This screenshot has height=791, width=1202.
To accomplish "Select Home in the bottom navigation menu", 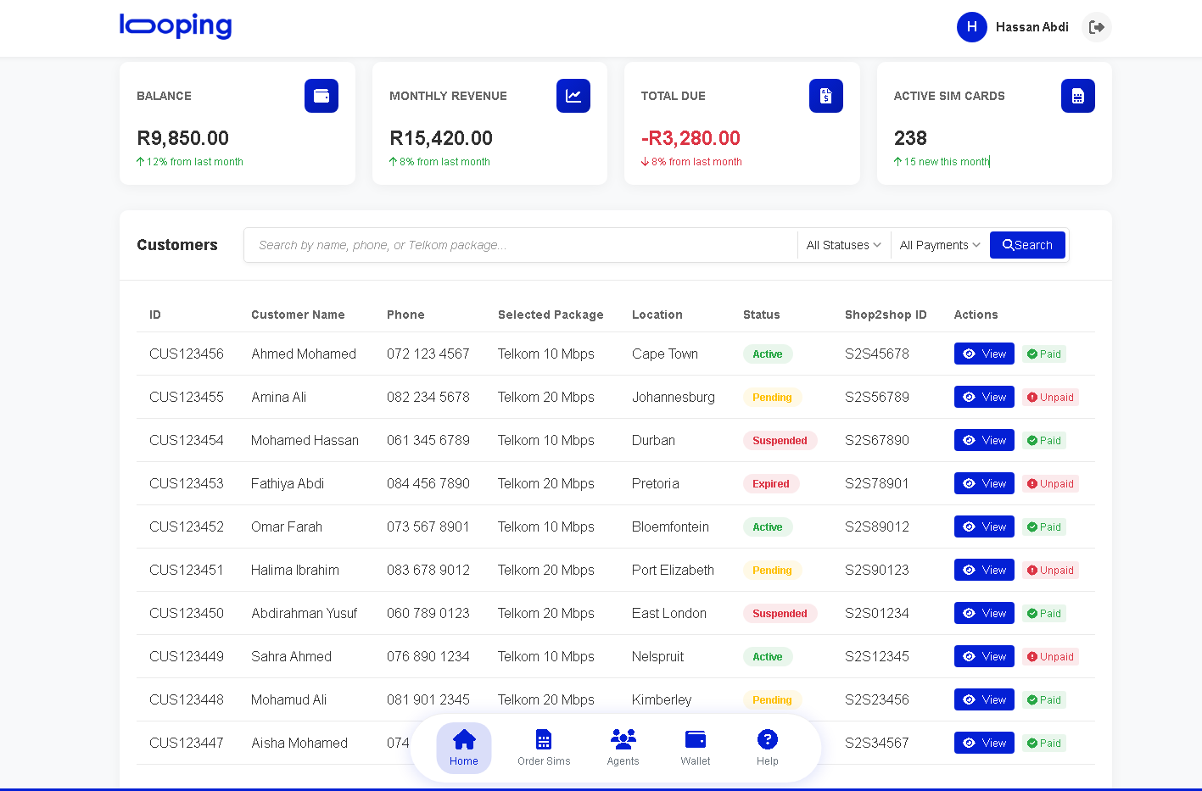I will point(463,739).
